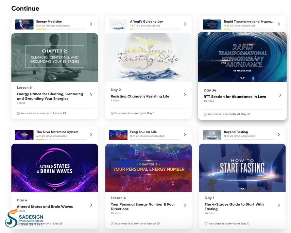Click info icon beside 'currently at Day 33'
291x233 pixels.
pyautogui.click(x=205, y=114)
